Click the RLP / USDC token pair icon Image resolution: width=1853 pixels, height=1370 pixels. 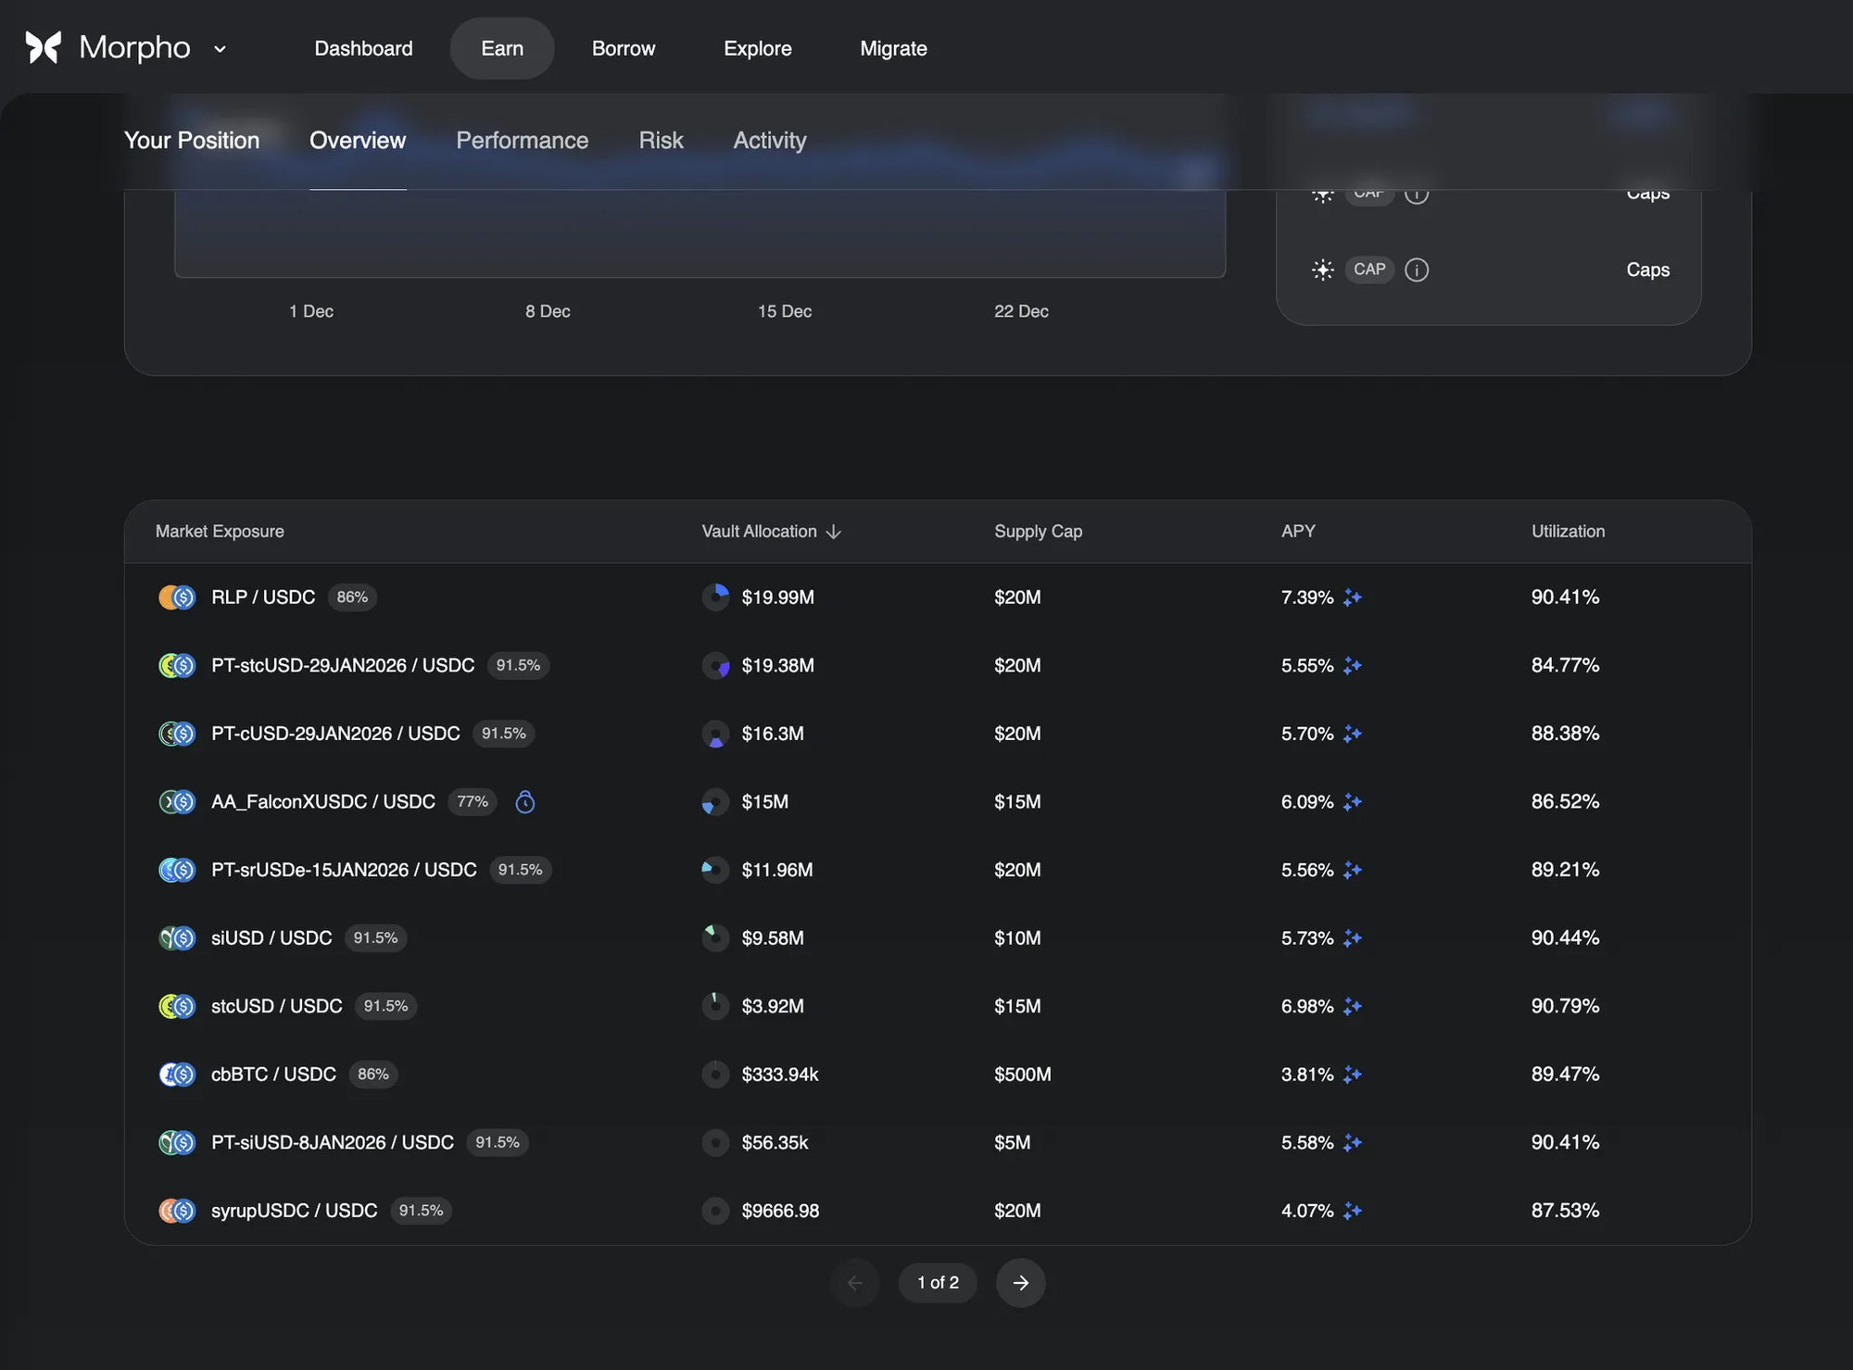(177, 597)
